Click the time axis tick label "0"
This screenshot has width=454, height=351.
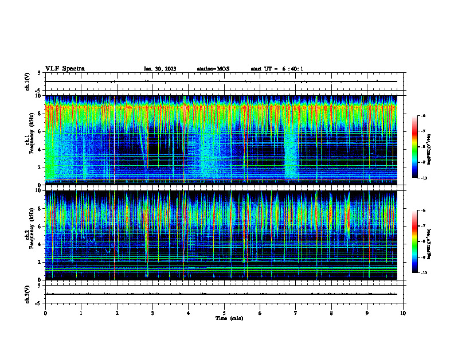45,313
